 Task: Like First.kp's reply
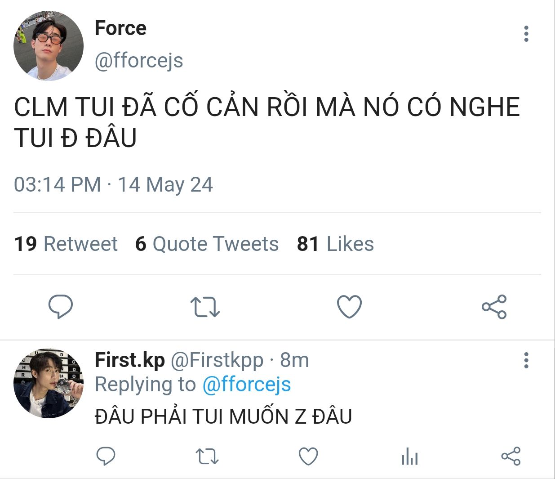(x=308, y=457)
